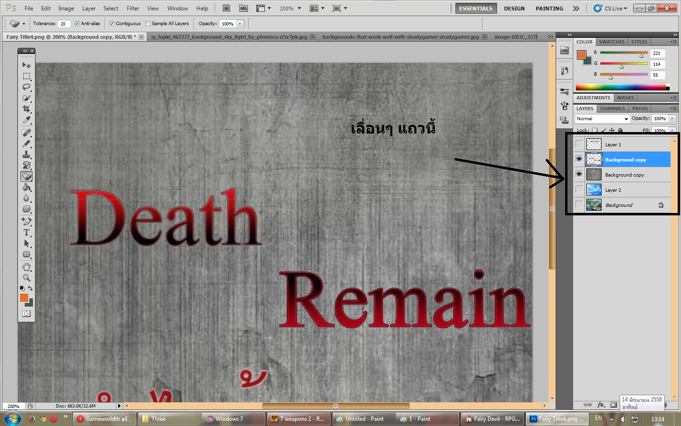Select the Paint Bucket tool
The width and height of the screenshot is (681, 426).
point(26,187)
